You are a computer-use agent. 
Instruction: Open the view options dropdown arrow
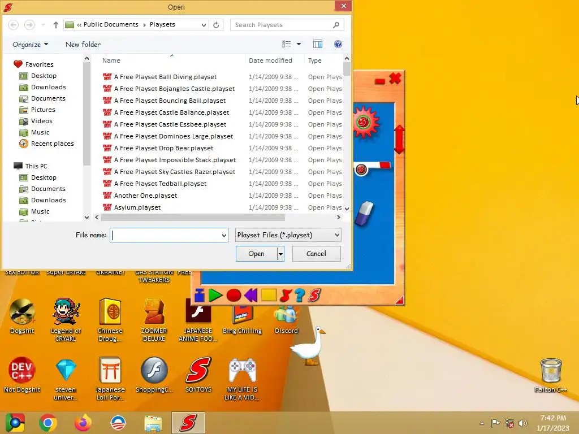tap(299, 44)
